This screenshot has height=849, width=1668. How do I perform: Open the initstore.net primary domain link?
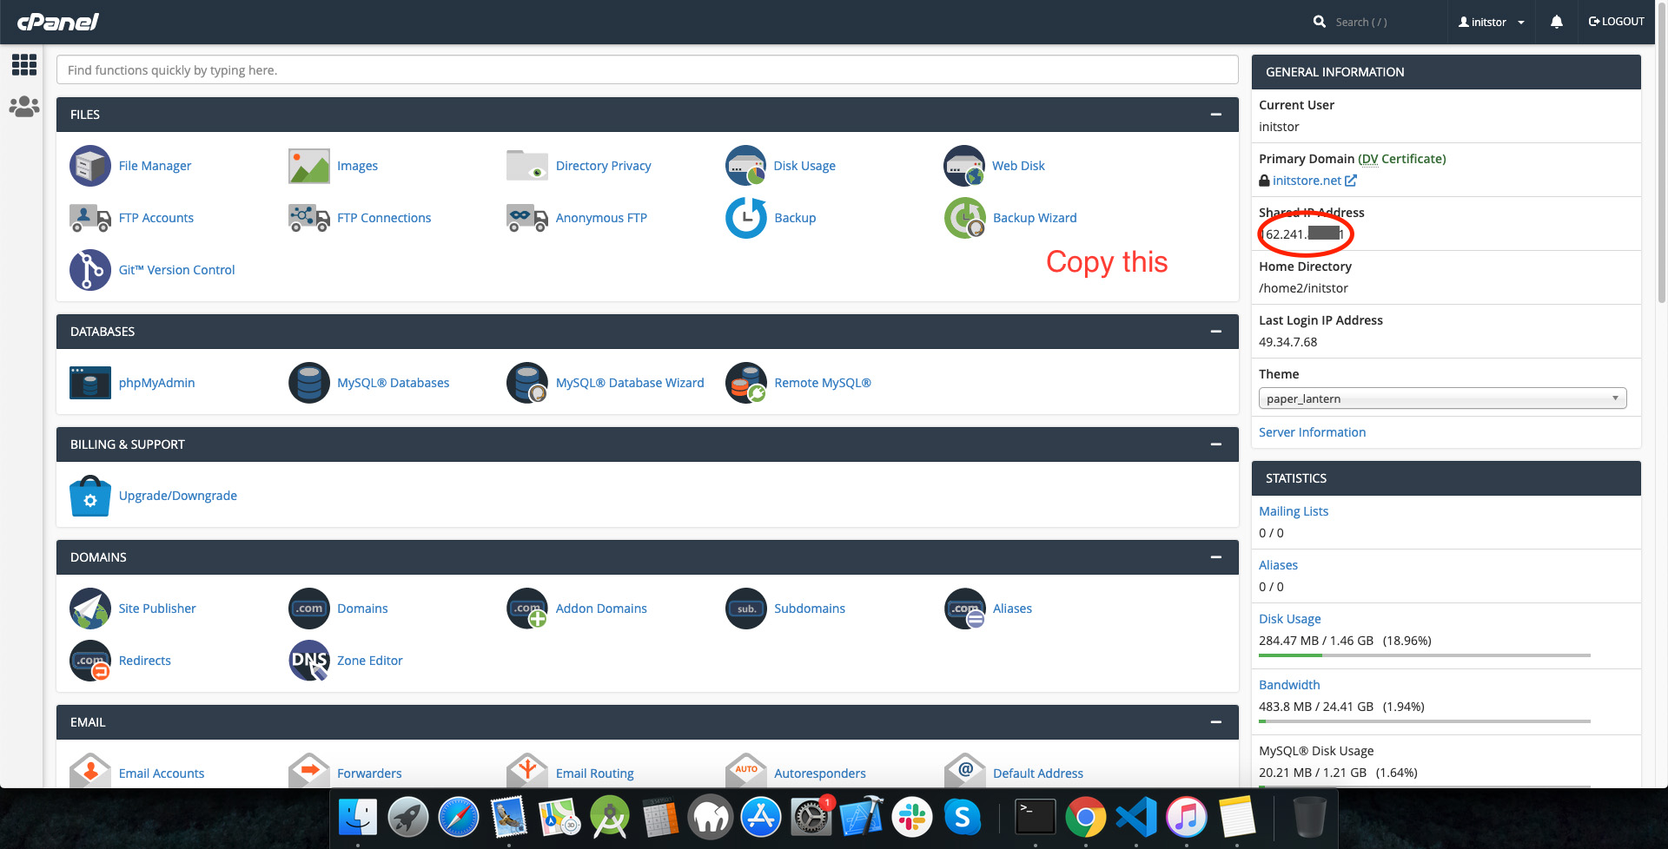(x=1307, y=181)
